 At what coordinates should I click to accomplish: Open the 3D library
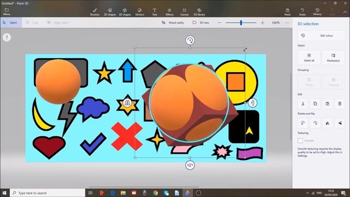[x=199, y=12]
